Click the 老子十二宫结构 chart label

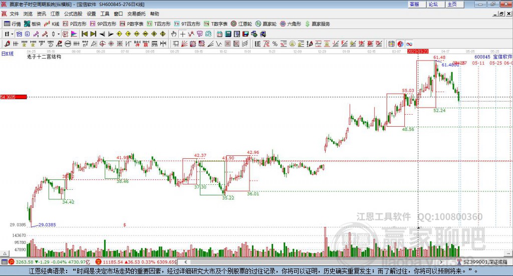pos(44,57)
